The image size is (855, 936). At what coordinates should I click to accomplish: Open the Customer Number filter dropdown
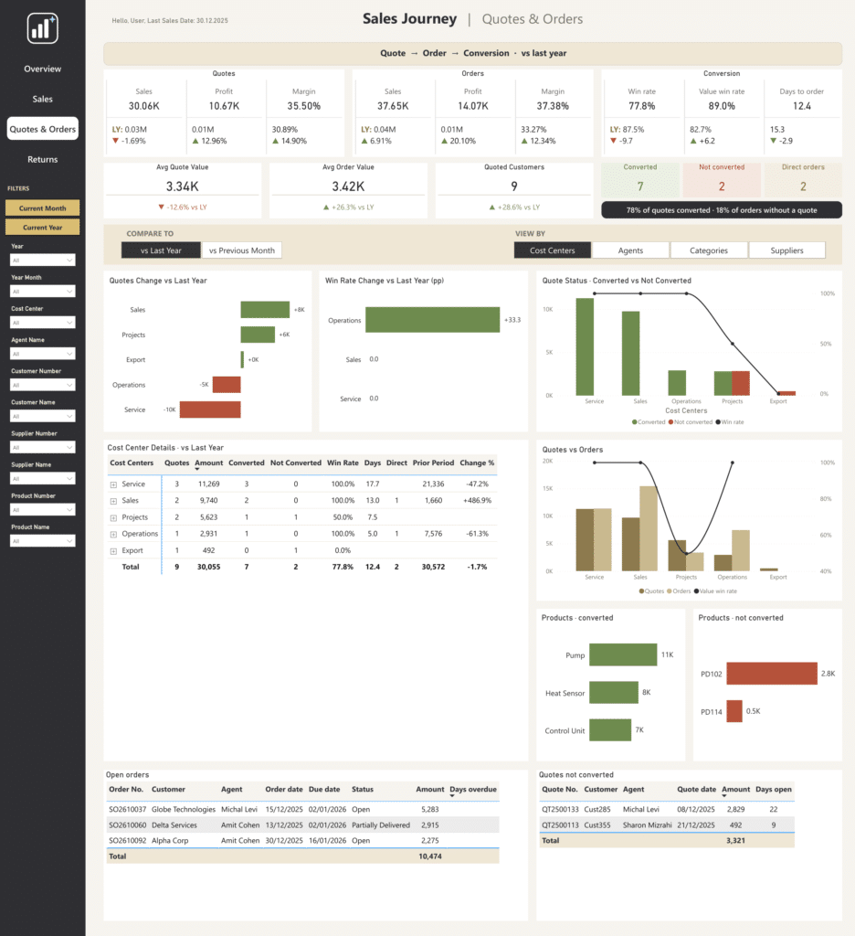pos(43,385)
